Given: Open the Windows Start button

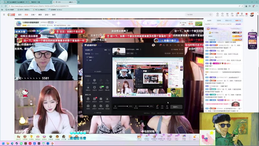Looking at the screenshot, I should click(x=3, y=143).
